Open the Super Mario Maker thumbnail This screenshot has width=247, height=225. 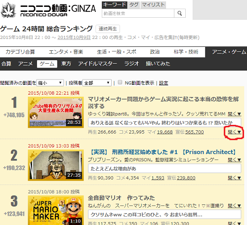(x=56, y=210)
